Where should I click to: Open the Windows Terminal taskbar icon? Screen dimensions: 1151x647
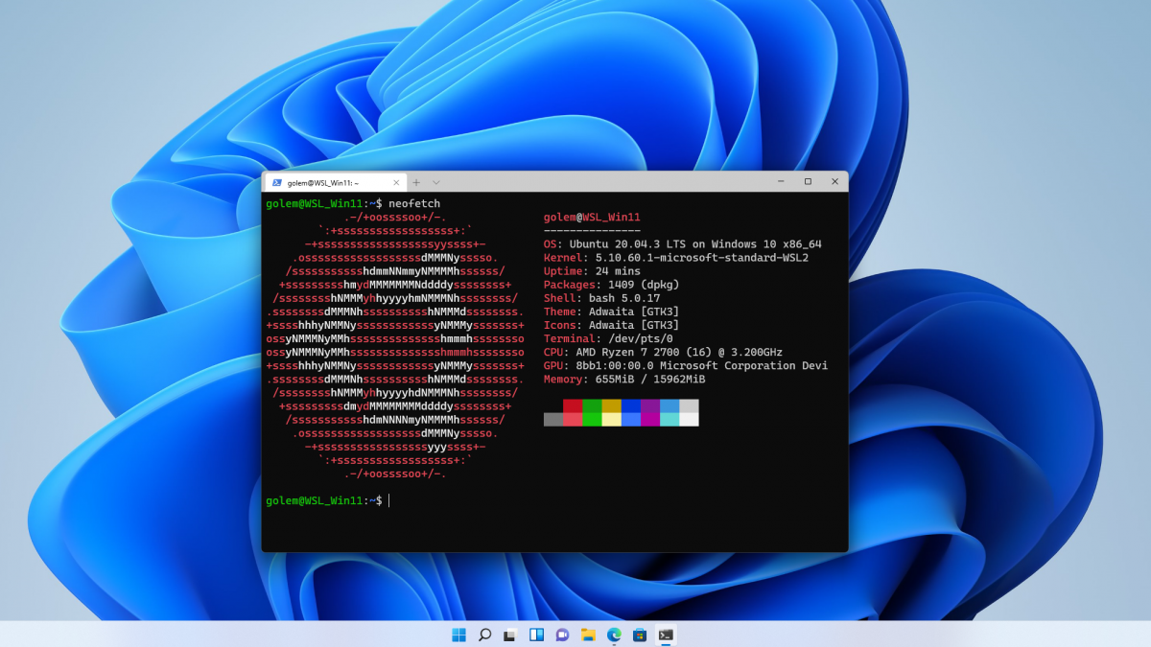(x=665, y=634)
